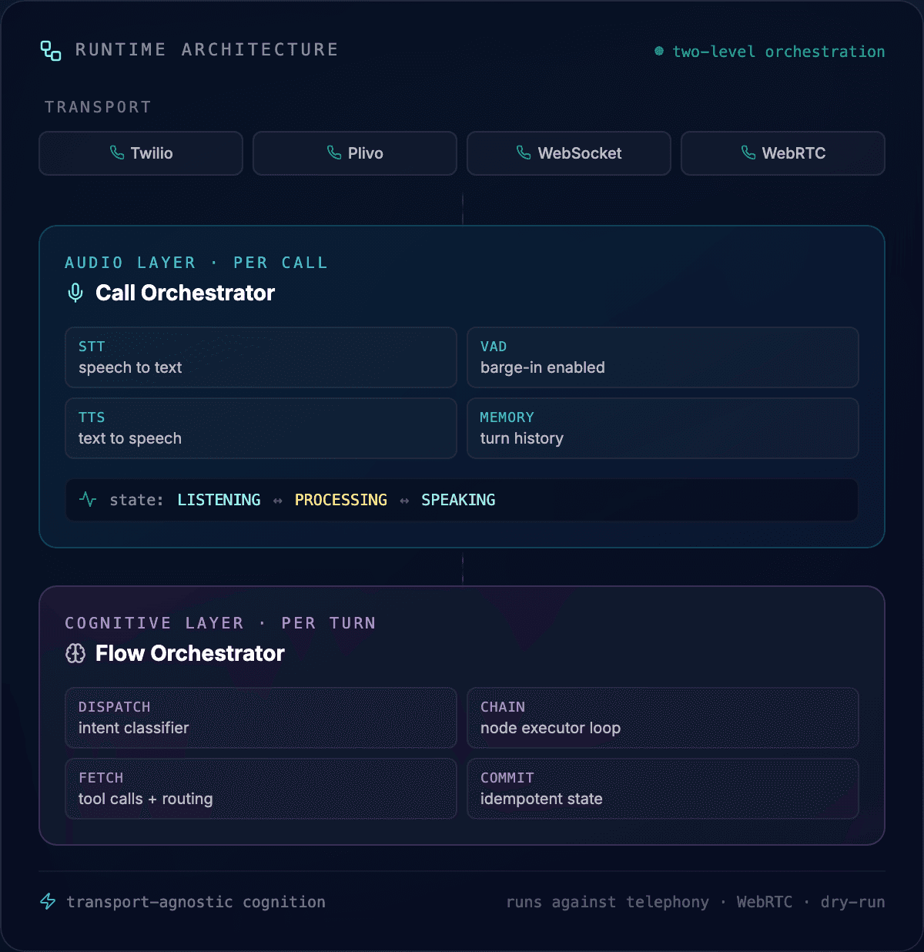Open the MEMORY turn history card

(663, 428)
